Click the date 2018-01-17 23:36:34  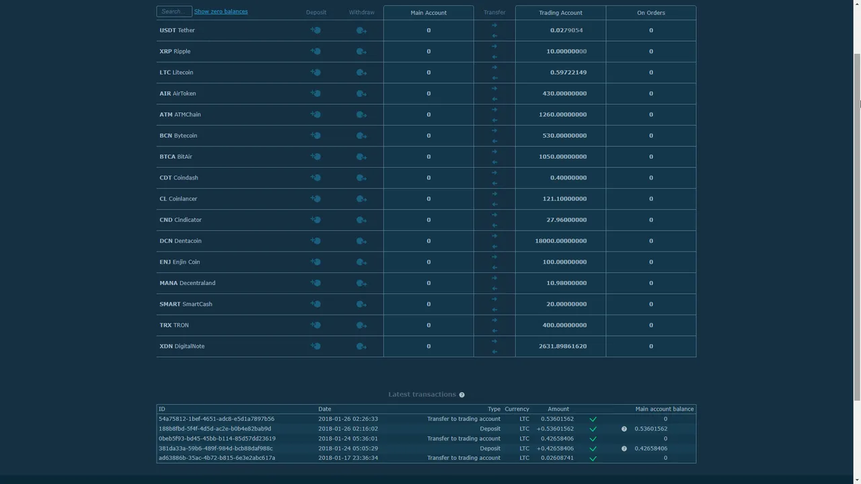tap(348, 458)
